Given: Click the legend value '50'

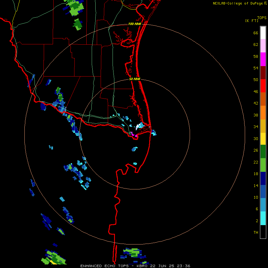Looking at the screenshot, I should click(256, 80).
